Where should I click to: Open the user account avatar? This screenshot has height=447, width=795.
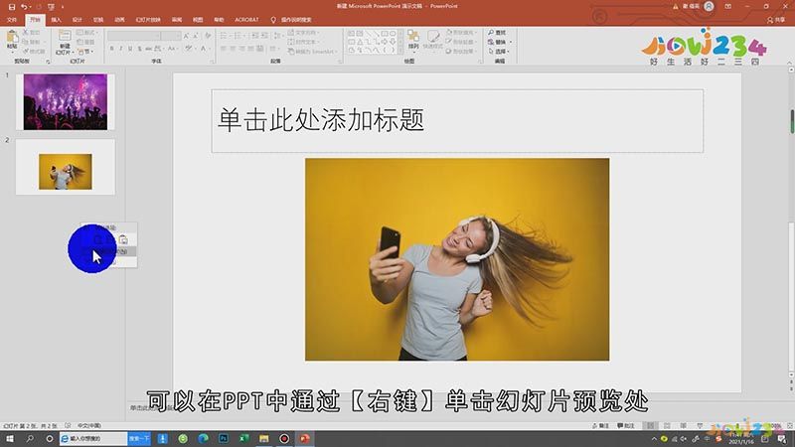point(709,7)
